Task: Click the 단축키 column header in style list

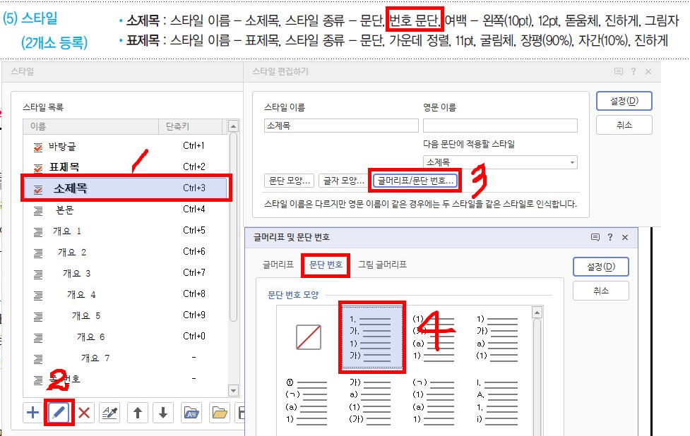Action: pos(191,126)
